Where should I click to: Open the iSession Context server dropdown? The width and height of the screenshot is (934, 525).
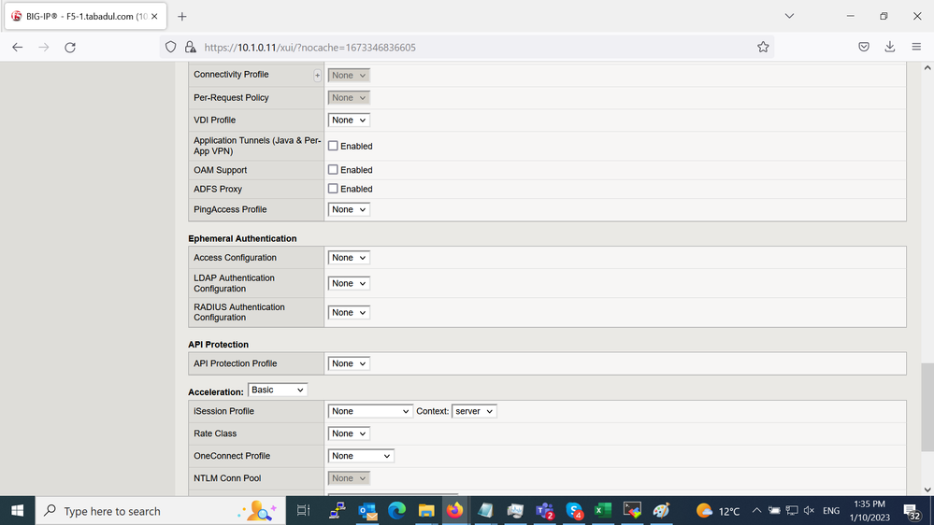tap(473, 411)
